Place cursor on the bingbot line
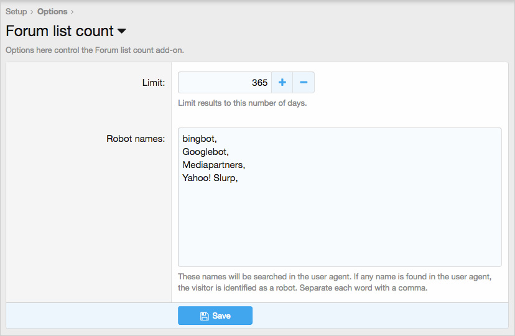Screen dimensions: 515x336 click(200, 138)
